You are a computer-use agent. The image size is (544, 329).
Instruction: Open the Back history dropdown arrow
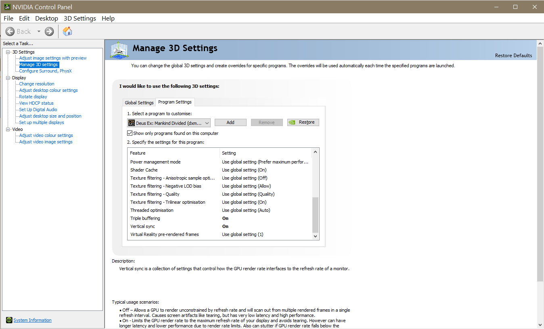tap(39, 31)
